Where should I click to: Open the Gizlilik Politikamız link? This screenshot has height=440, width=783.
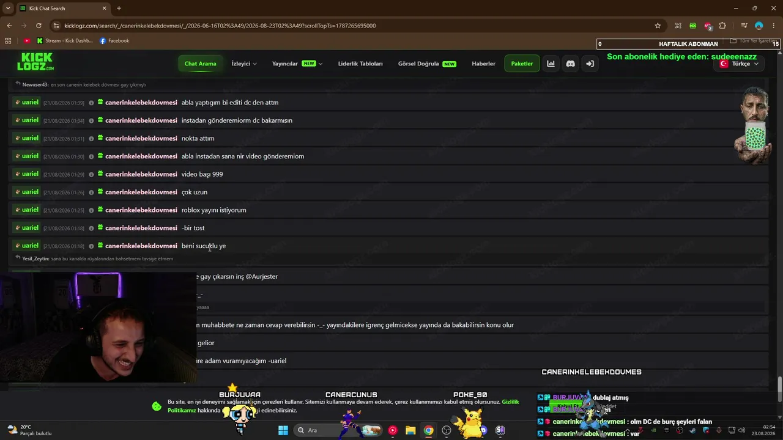pos(343,406)
